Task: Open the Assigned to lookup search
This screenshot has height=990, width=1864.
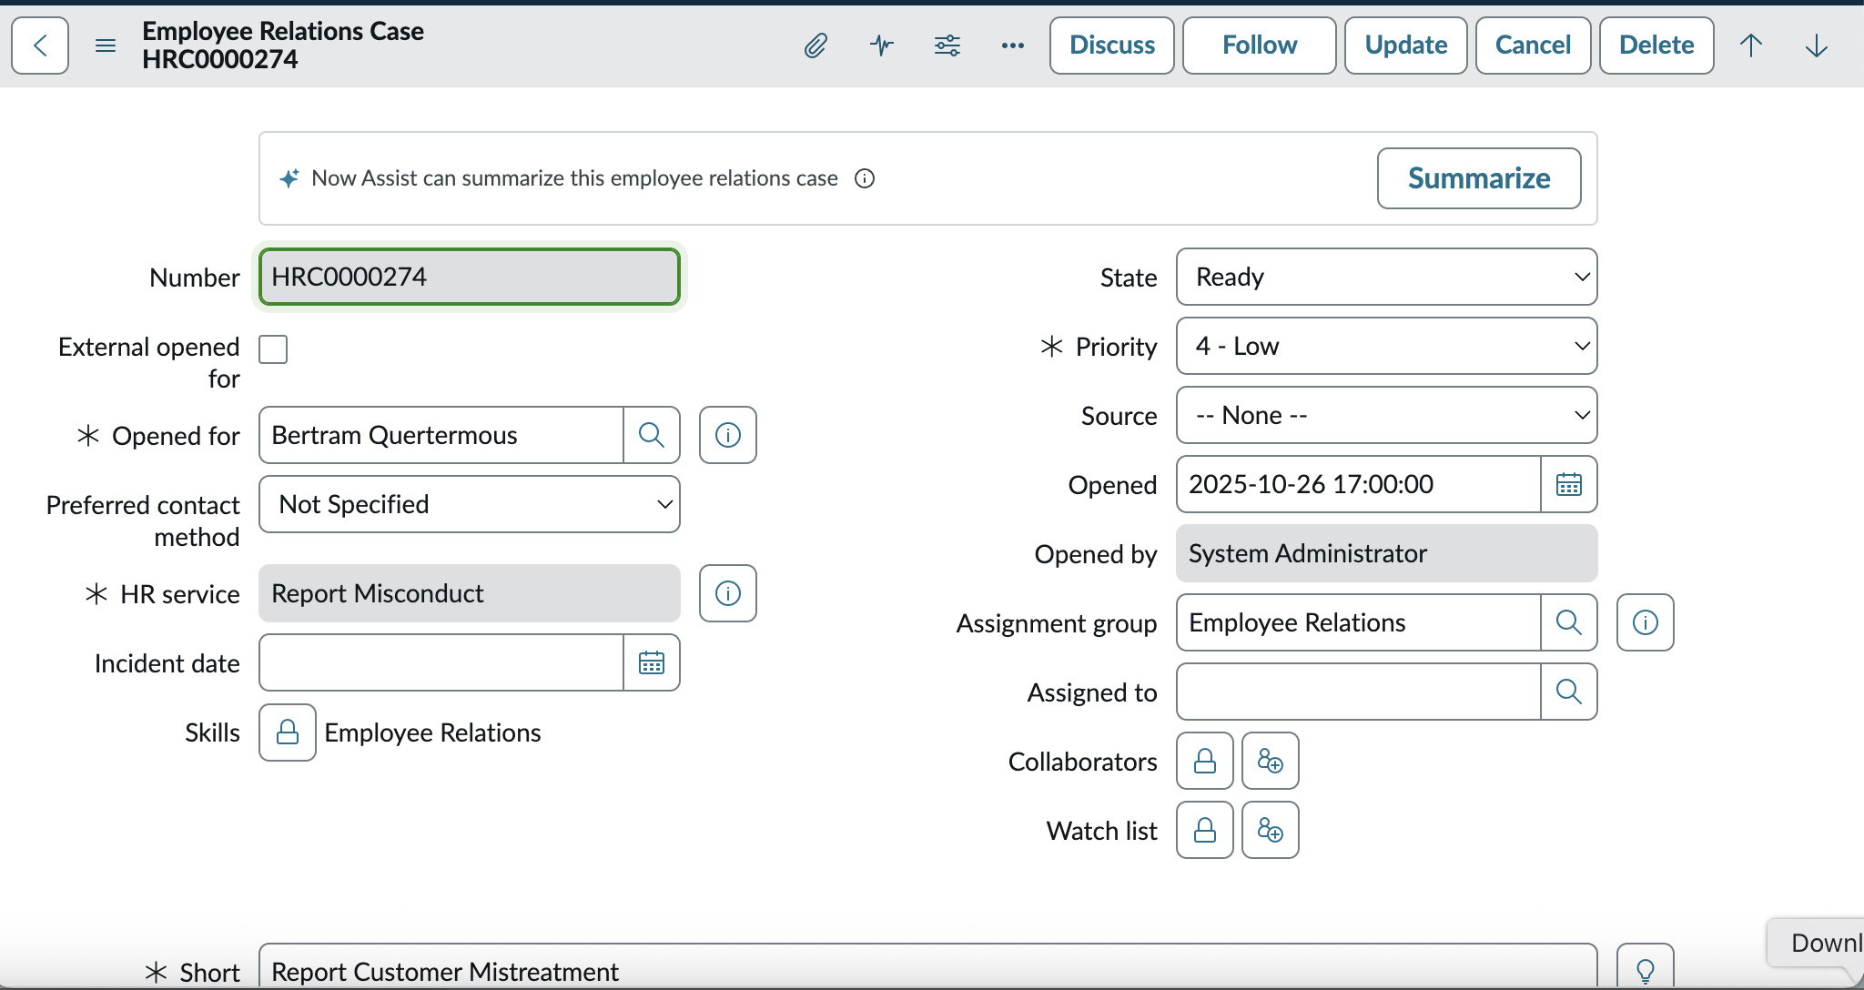Action: (x=1569, y=692)
